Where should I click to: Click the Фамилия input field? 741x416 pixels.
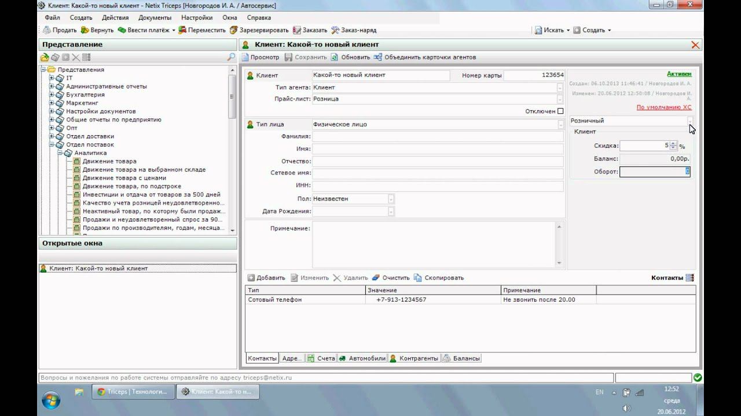438,136
